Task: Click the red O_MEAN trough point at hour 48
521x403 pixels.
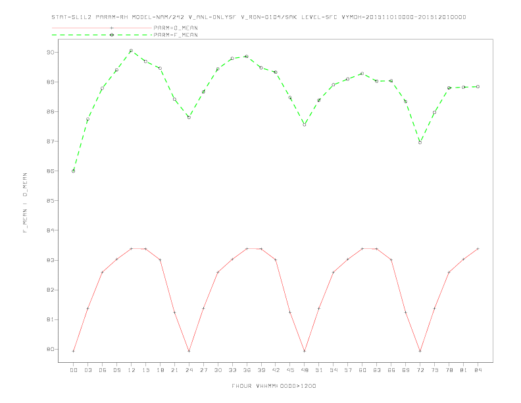Action: tap(305, 351)
